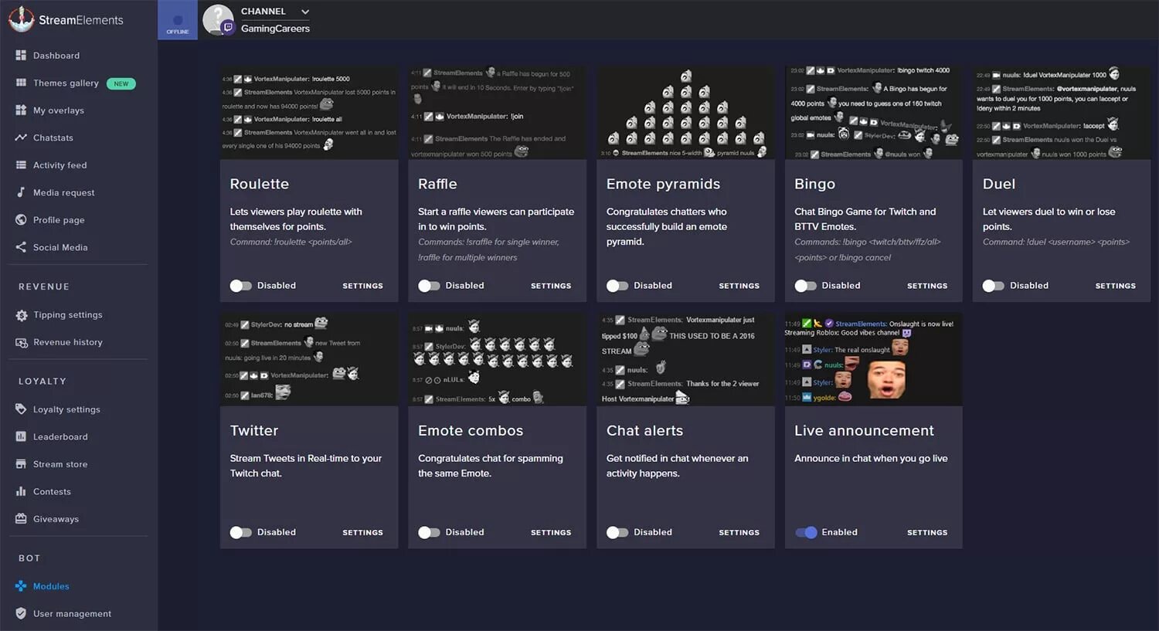1159x631 pixels.
Task: Open Chat alerts SETTINGS
Action: click(739, 532)
